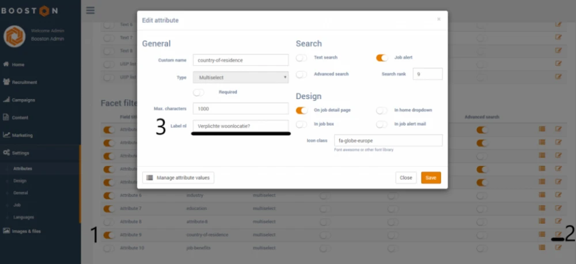
Task: Click the orange Save button
Action: pos(431,178)
